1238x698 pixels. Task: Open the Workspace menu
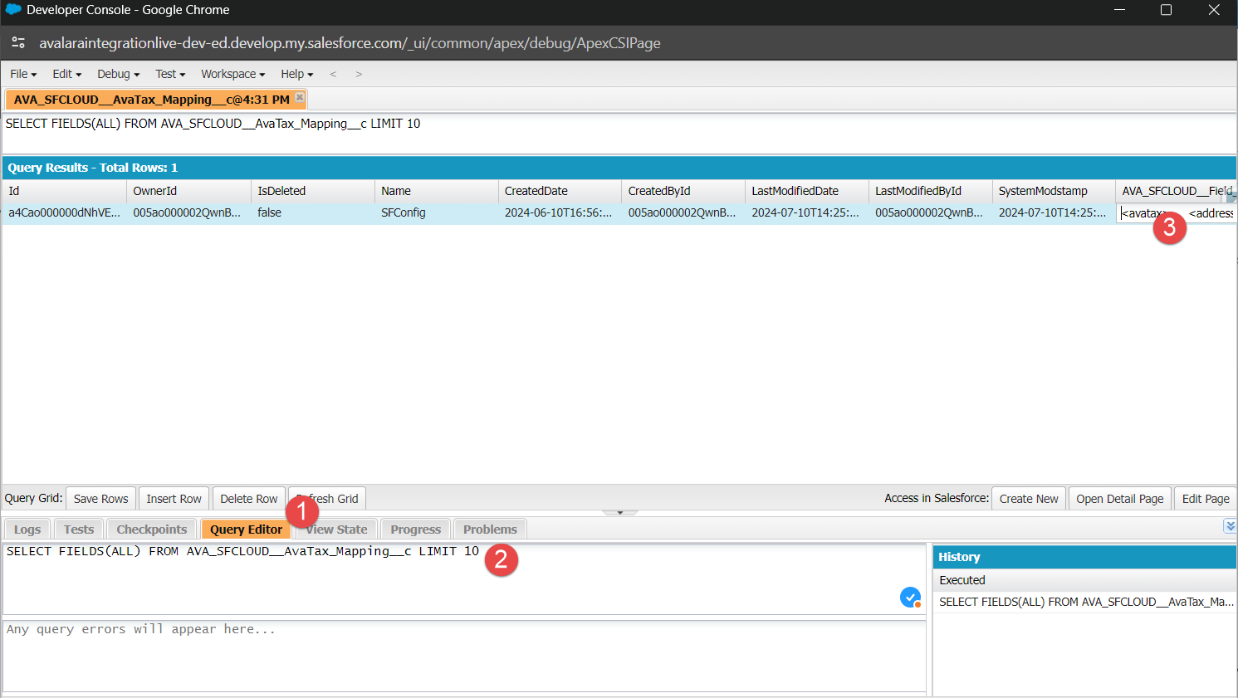233,74
